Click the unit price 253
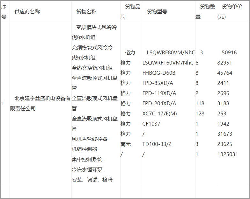This screenshot has width=250, height=199. (x=222, y=114)
